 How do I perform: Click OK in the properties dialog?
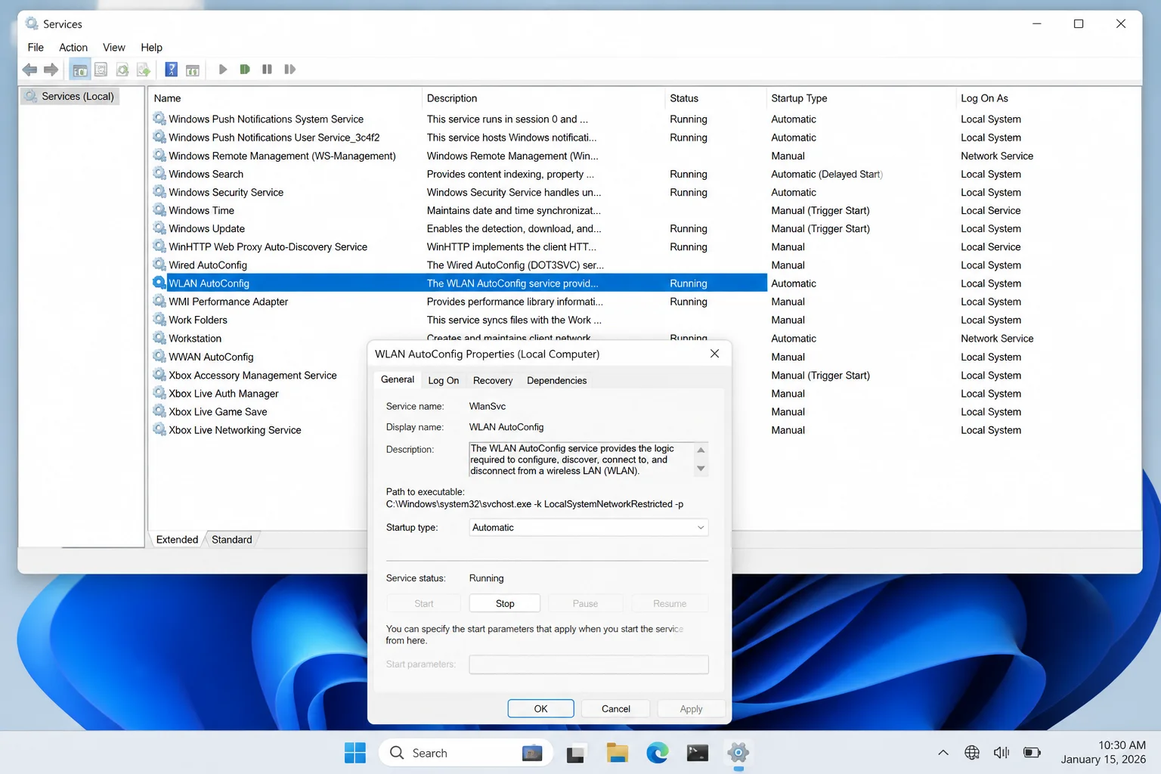click(540, 709)
